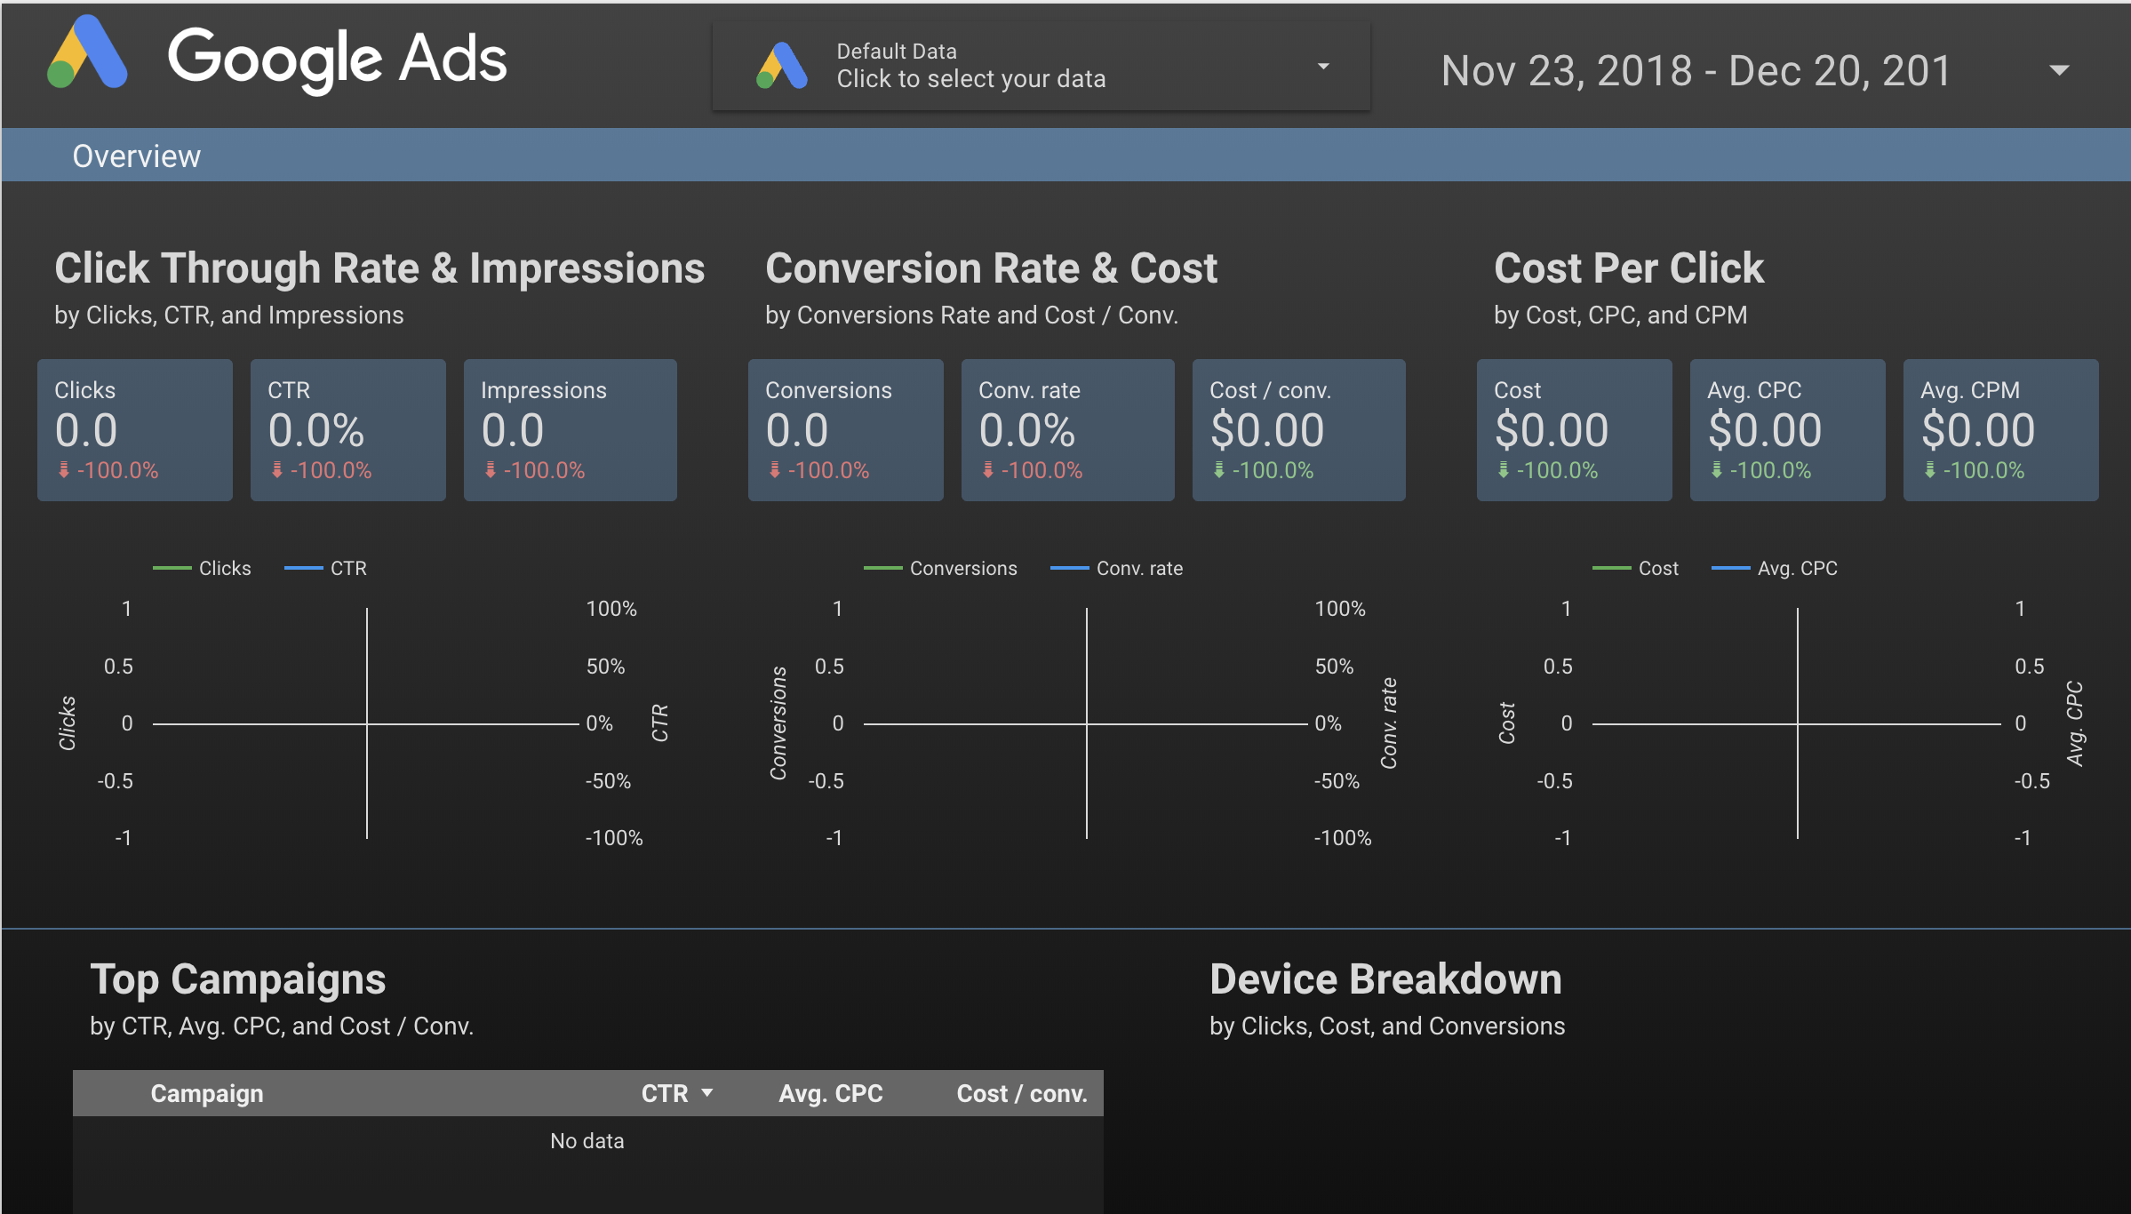
Task: Click the Clicks scorecard
Action: 135,430
